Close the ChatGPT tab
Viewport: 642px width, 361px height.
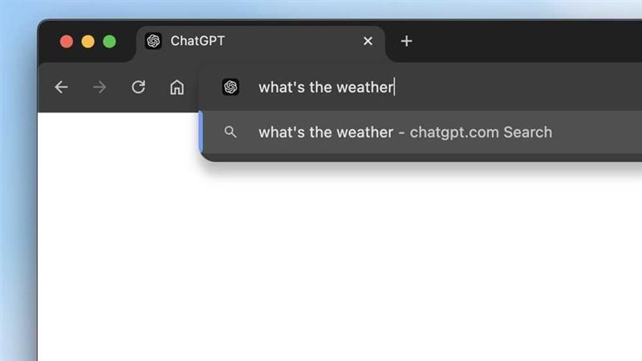coord(368,41)
